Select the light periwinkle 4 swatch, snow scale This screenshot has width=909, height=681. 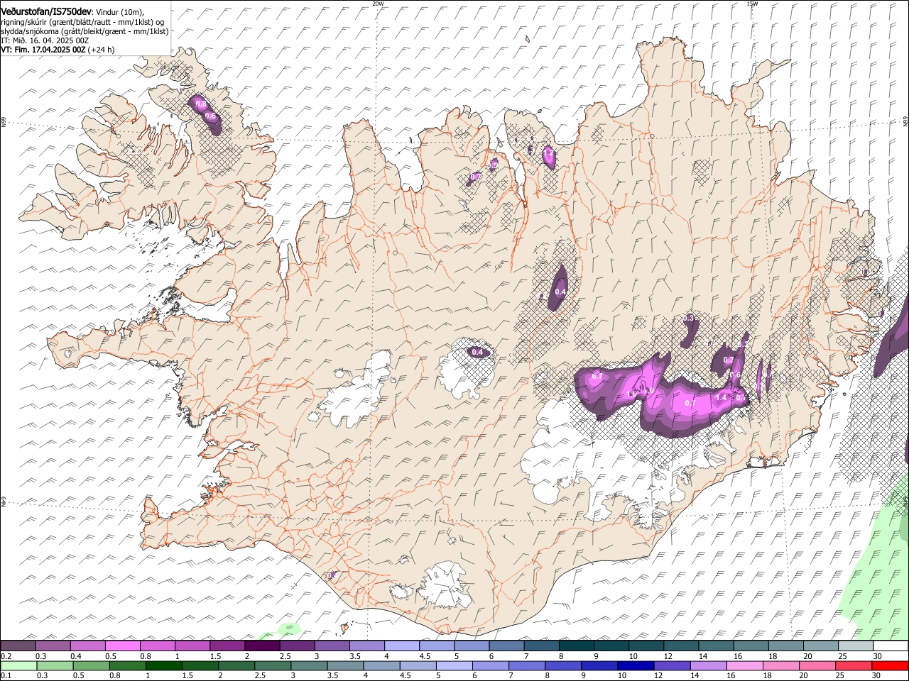tap(401, 646)
